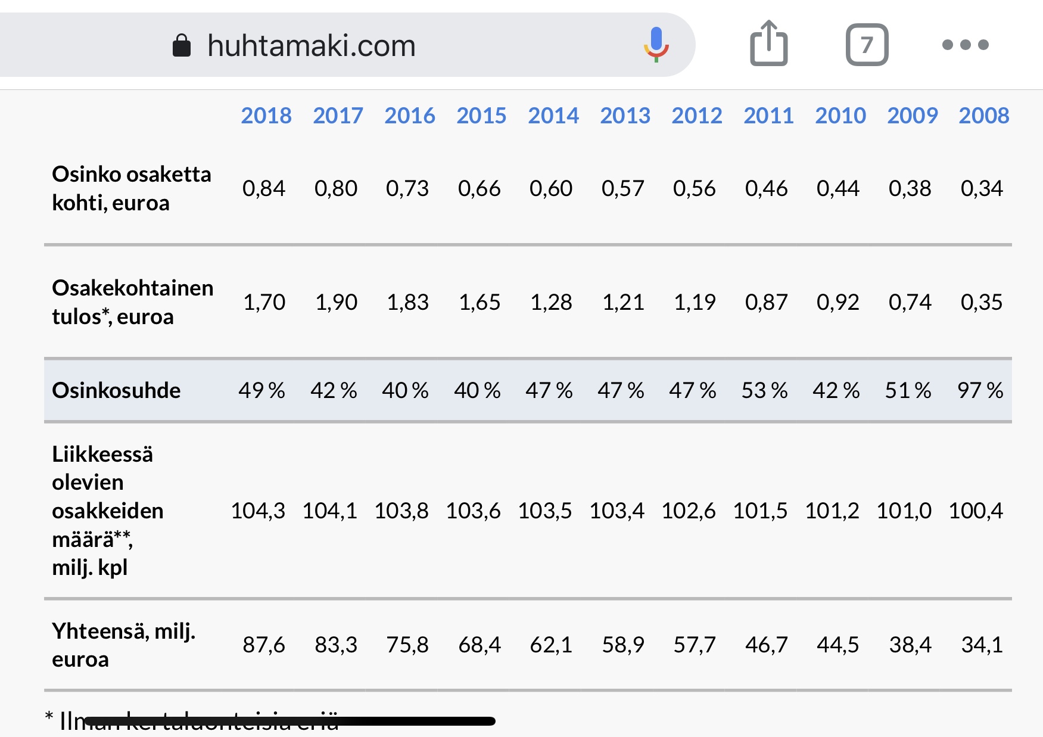Select the Osakekohtainen tulos row label
The image size is (1043, 737).
pyautogui.click(x=132, y=302)
